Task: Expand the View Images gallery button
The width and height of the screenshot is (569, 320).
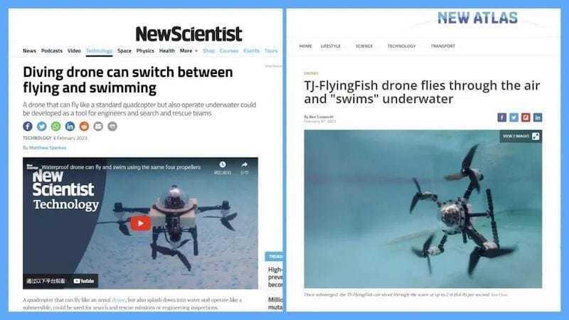Action: (x=521, y=137)
